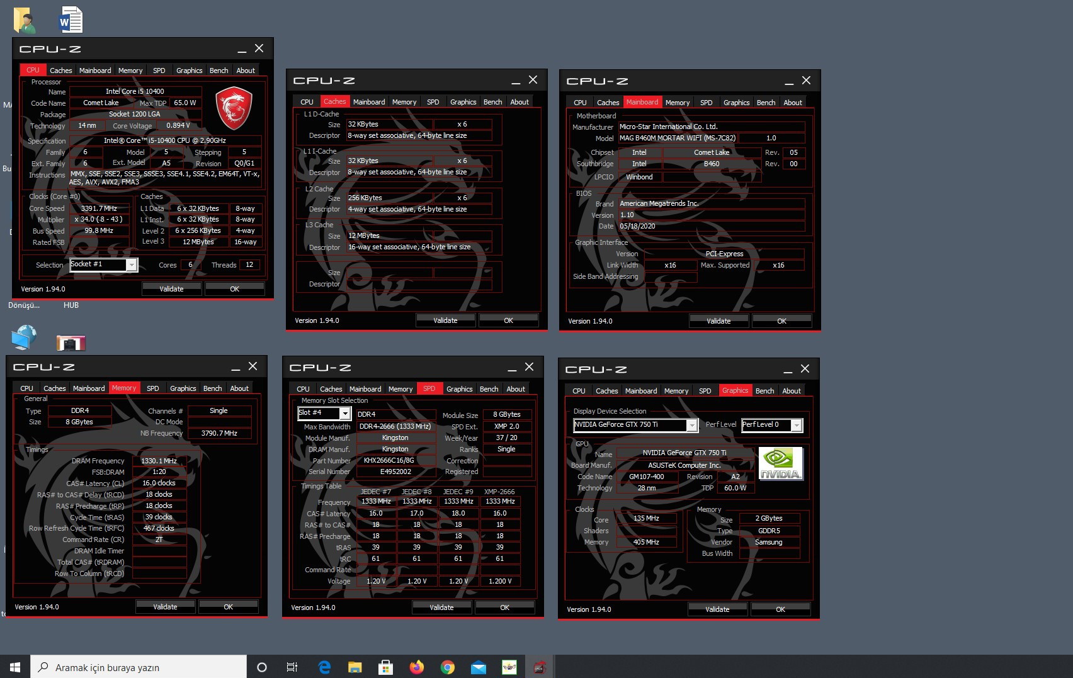Open the Mail app from the taskbar
The height and width of the screenshot is (678, 1073).
[478, 667]
